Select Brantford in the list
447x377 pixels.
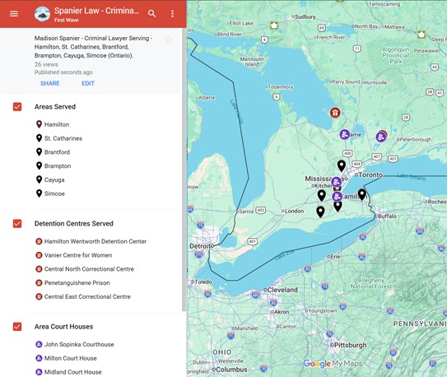(x=53, y=152)
